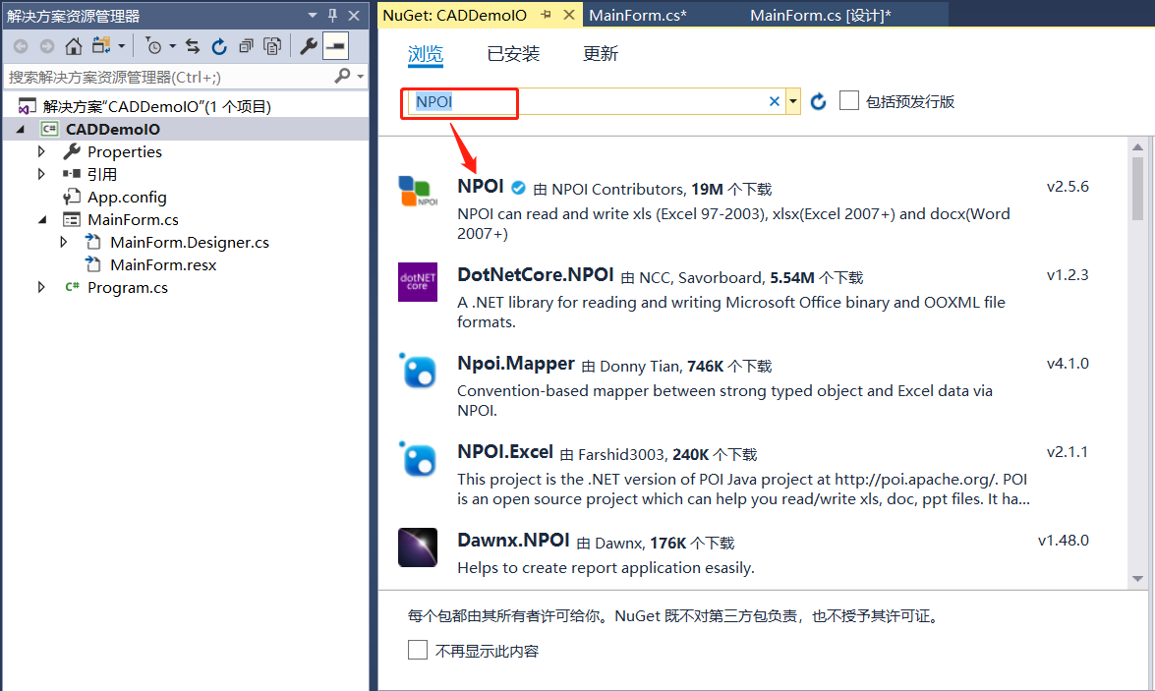Select MainForm.resx file

pyautogui.click(x=163, y=265)
